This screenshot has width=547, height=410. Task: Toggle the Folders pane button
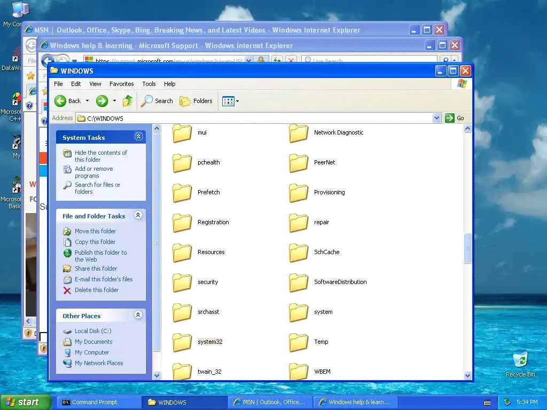coord(196,101)
